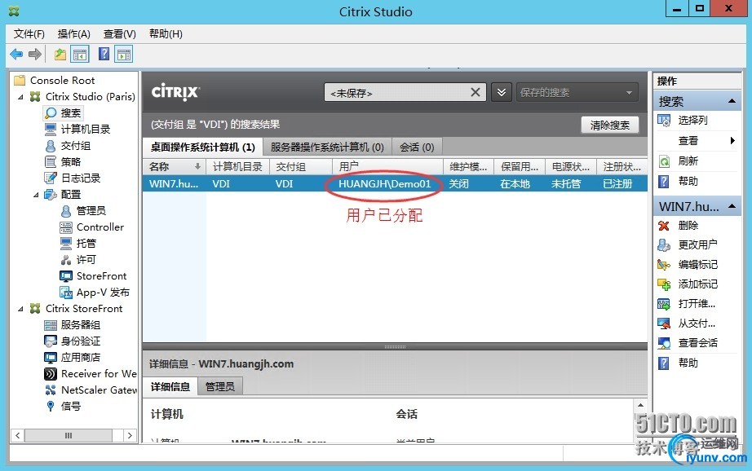Select the 搜索 node in the tree
The image size is (752, 471).
[x=70, y=113]
